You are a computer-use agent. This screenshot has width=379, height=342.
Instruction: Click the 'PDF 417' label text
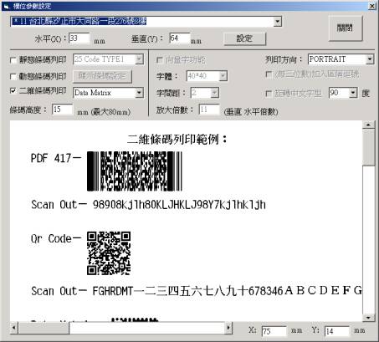point(51,158)
